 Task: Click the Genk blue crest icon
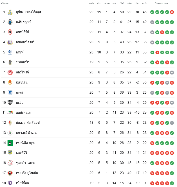pyautogui.click(x=10, y=93)
